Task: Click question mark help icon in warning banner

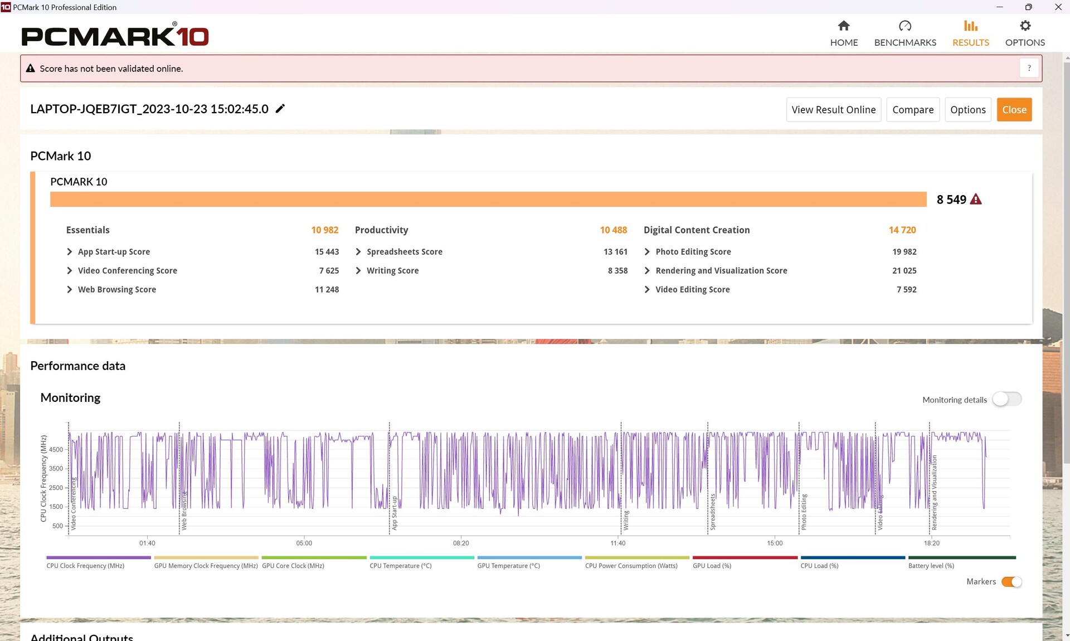Action: [1029, 68]
